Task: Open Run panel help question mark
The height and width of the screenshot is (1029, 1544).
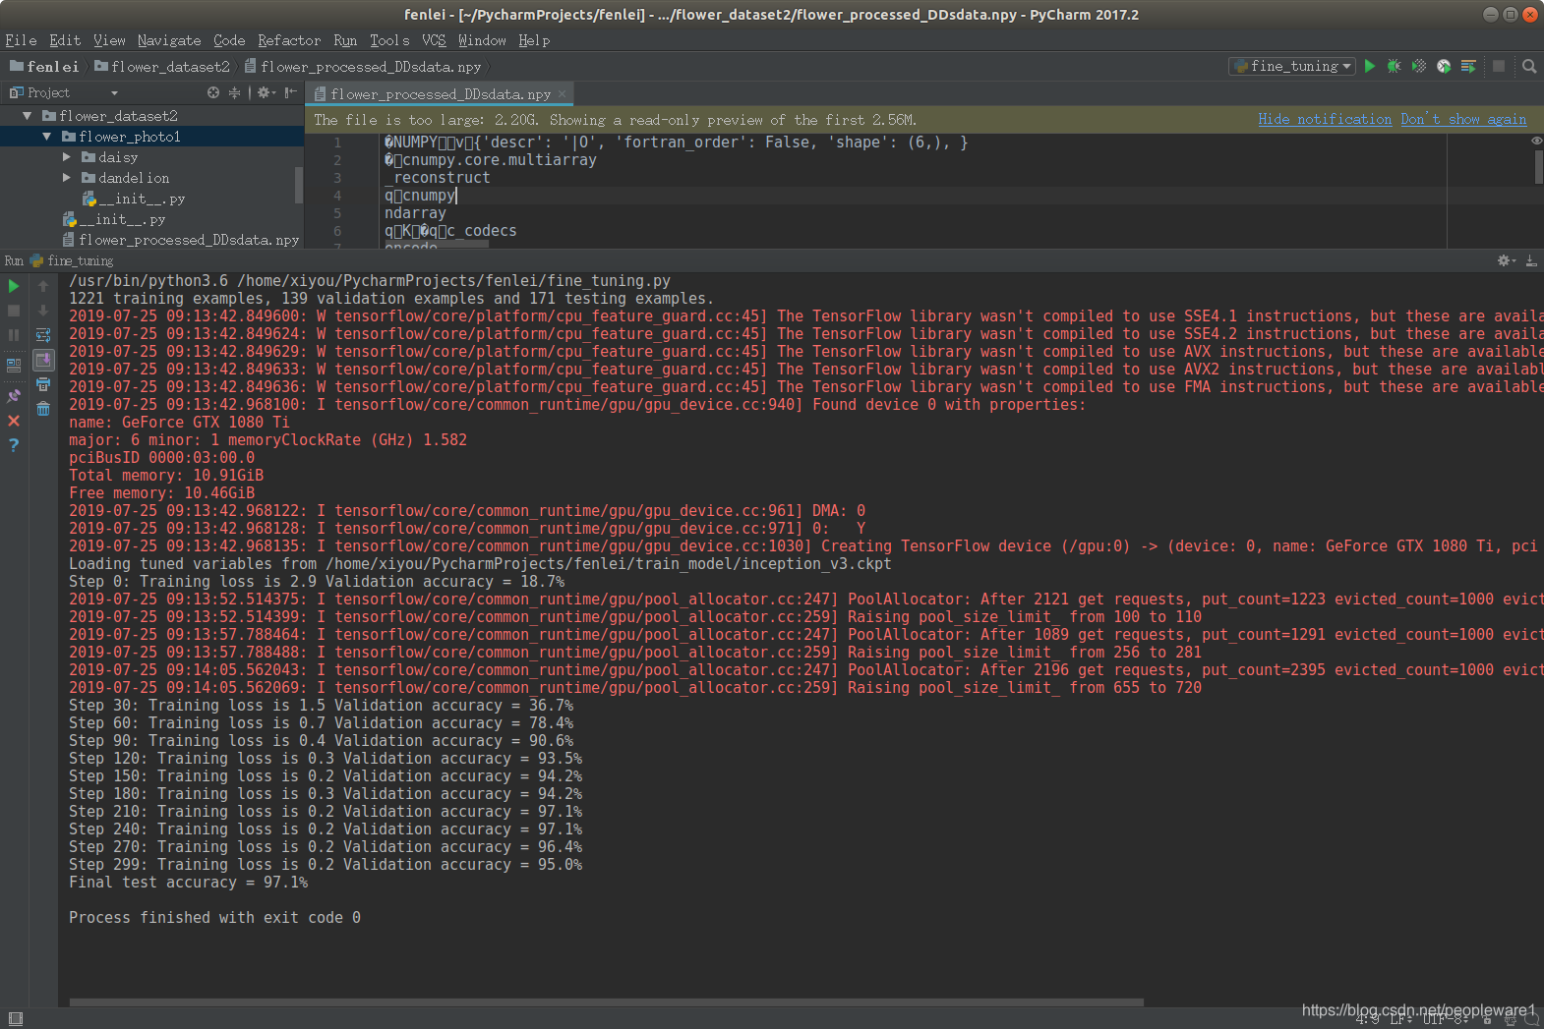Action: click(x=14, y=445)
